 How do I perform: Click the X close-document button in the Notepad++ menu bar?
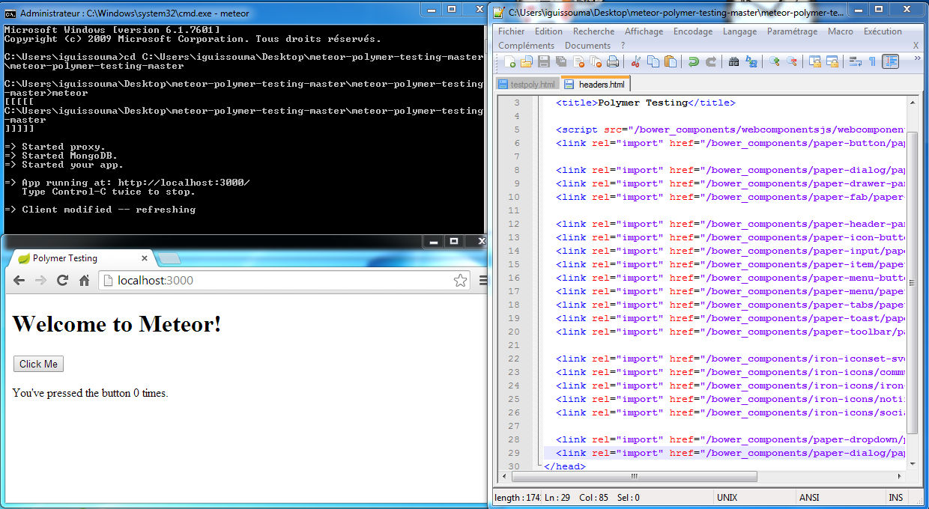(x=916, y=46)
